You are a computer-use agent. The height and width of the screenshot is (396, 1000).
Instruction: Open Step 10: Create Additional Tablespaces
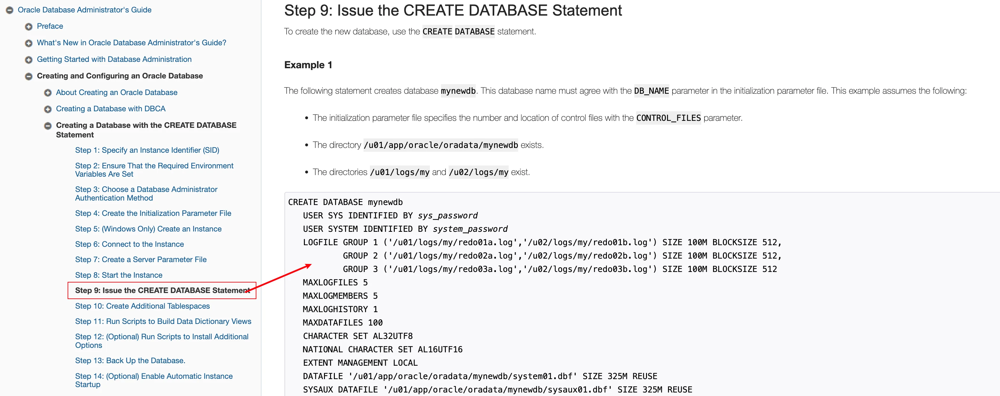[x=142, y=306]
